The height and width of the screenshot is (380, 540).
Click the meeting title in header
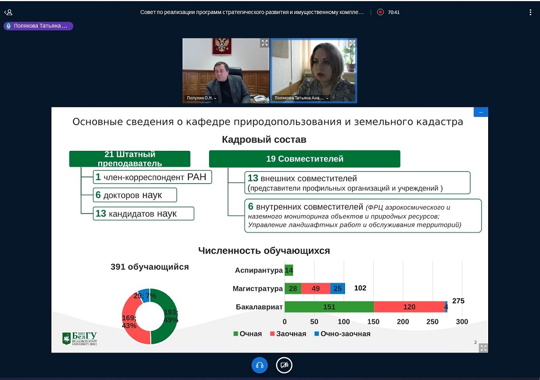252,12
